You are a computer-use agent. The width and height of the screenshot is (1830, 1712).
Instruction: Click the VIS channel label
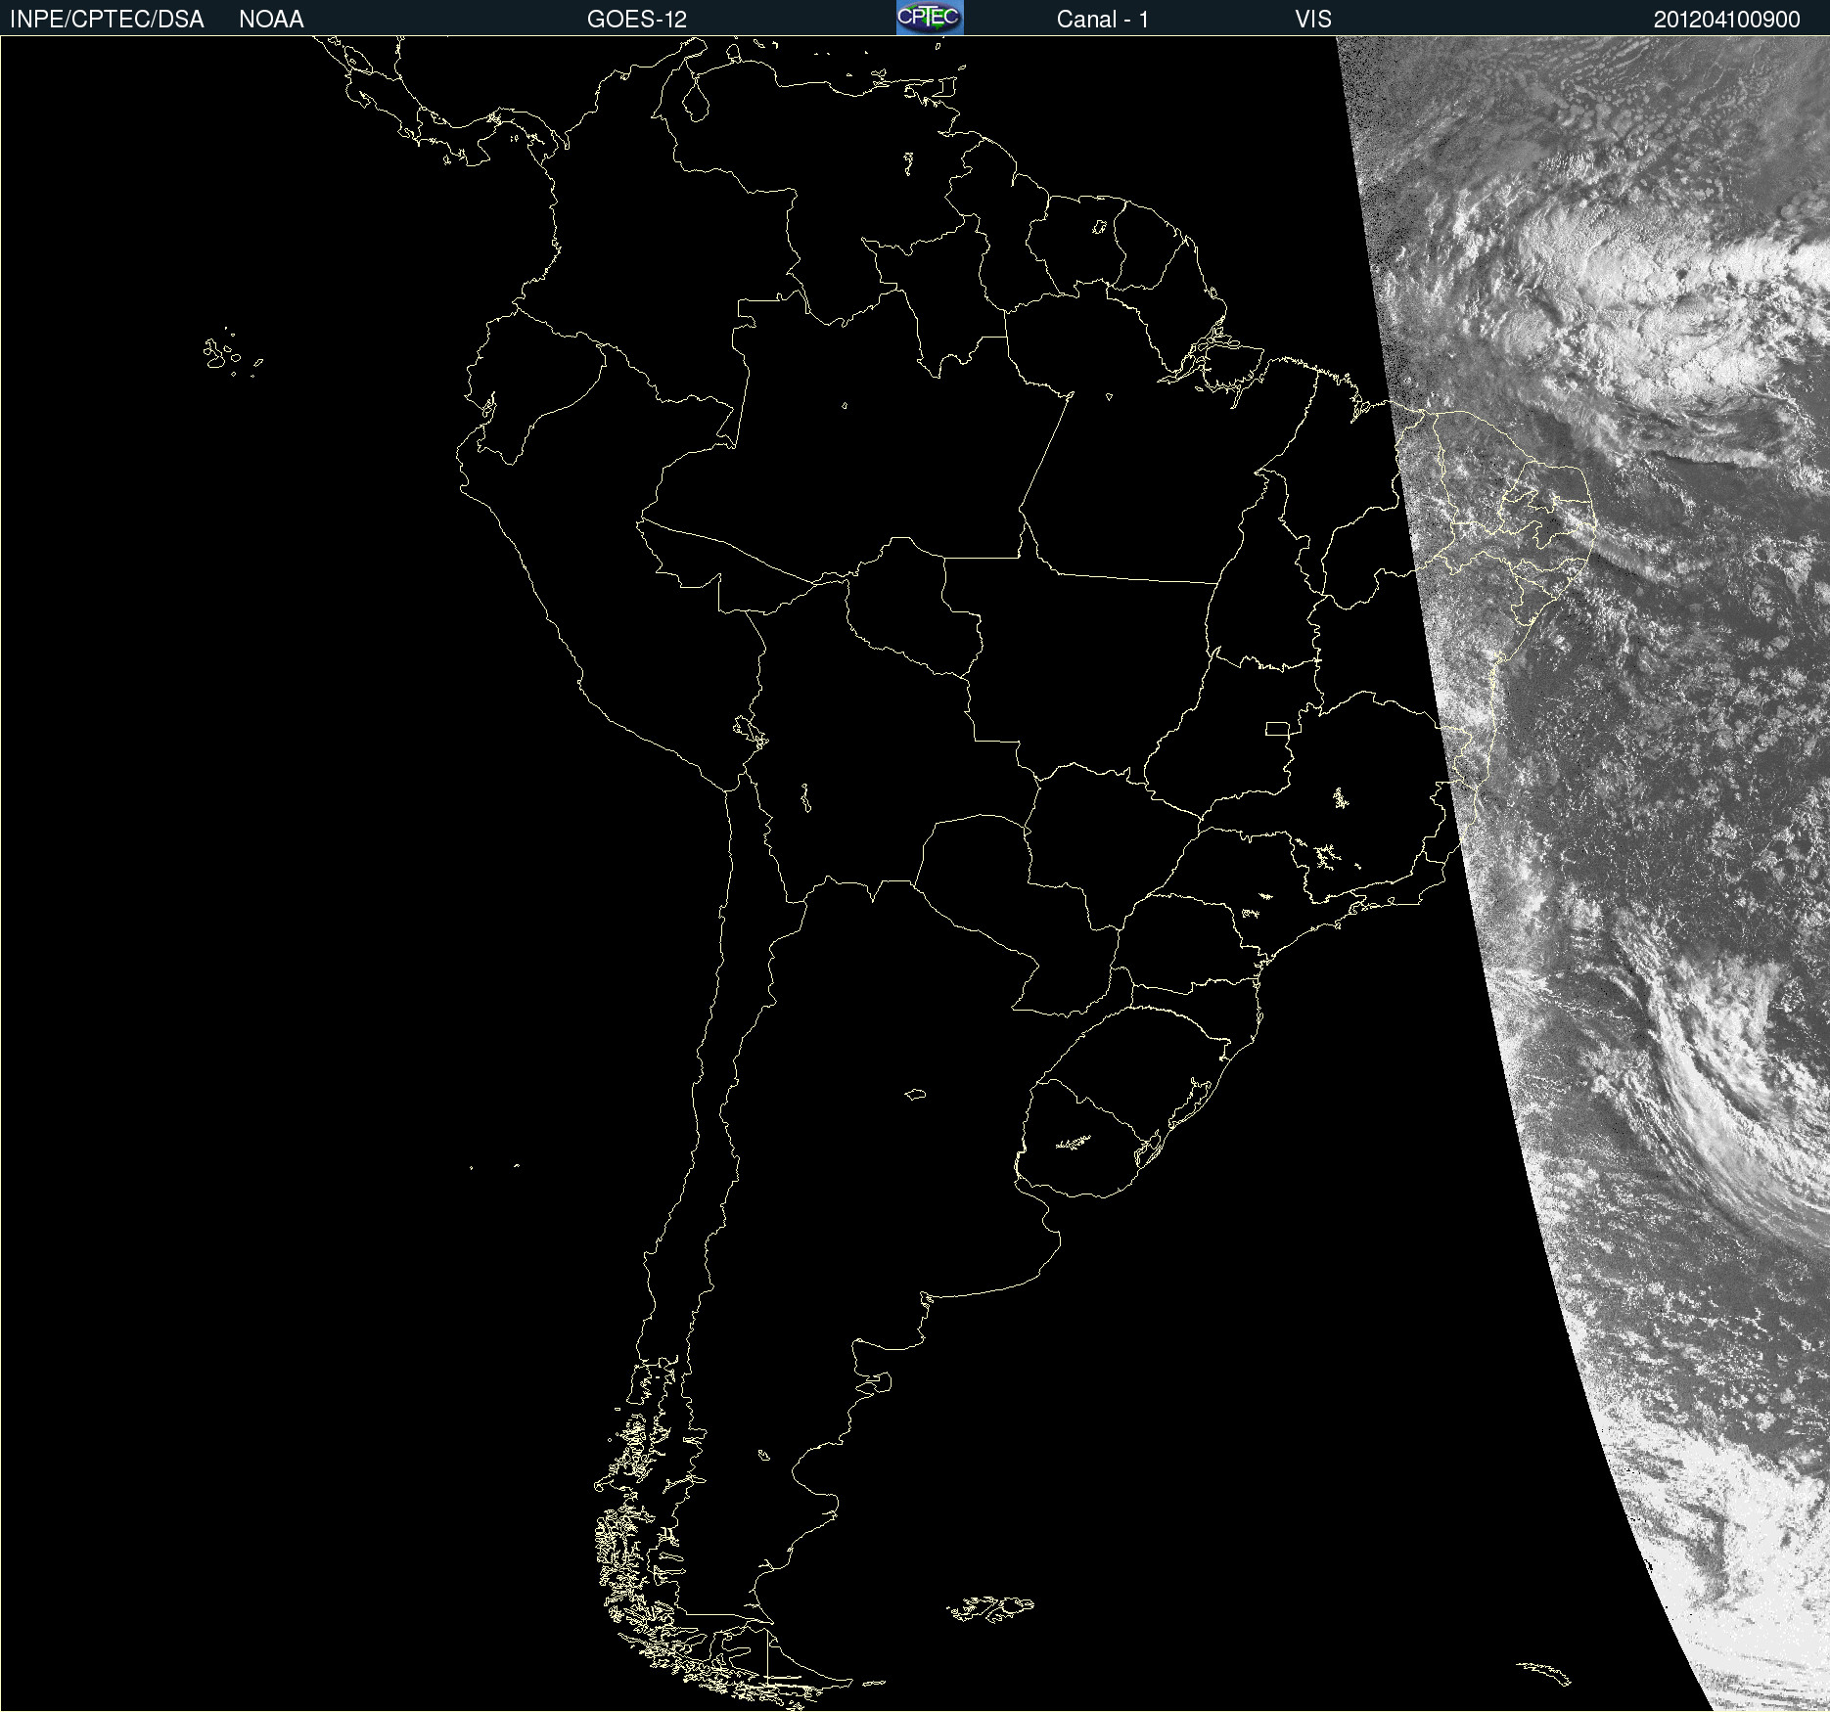(x=1313, y=20)
